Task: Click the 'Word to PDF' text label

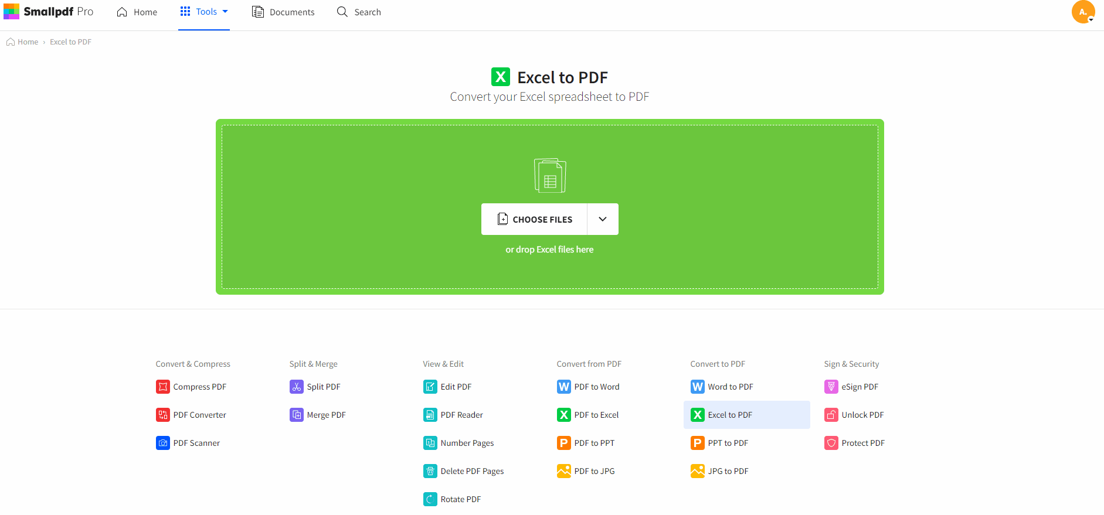Action: 731,387
